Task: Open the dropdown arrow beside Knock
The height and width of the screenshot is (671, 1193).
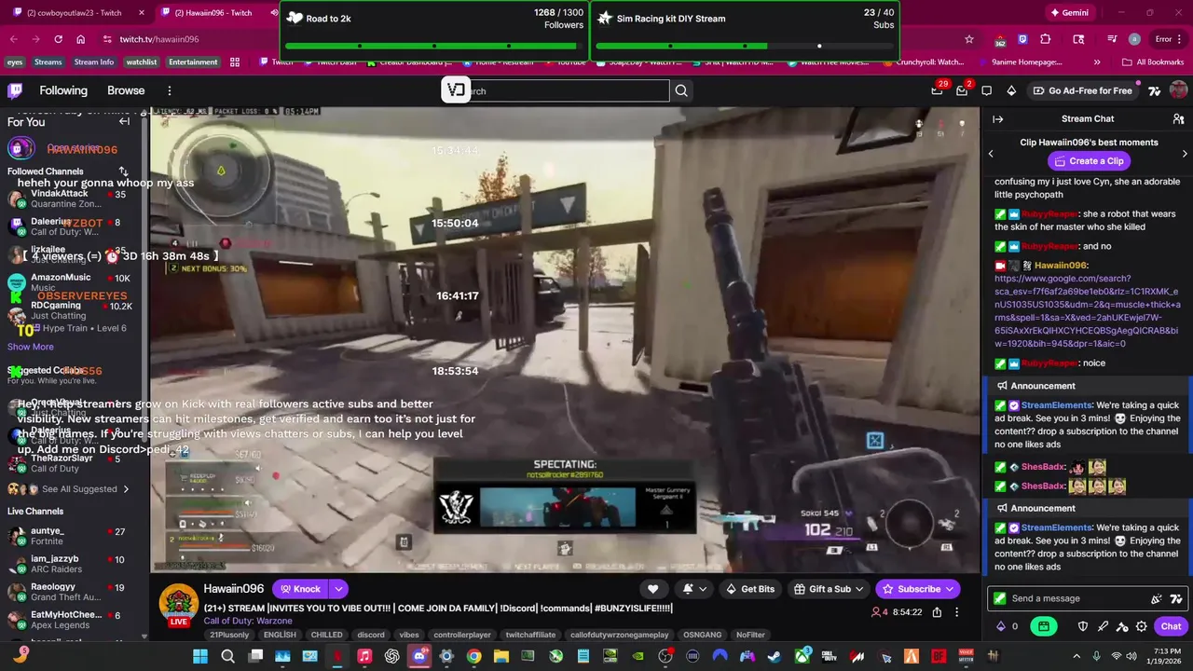Action: [338, 589]
